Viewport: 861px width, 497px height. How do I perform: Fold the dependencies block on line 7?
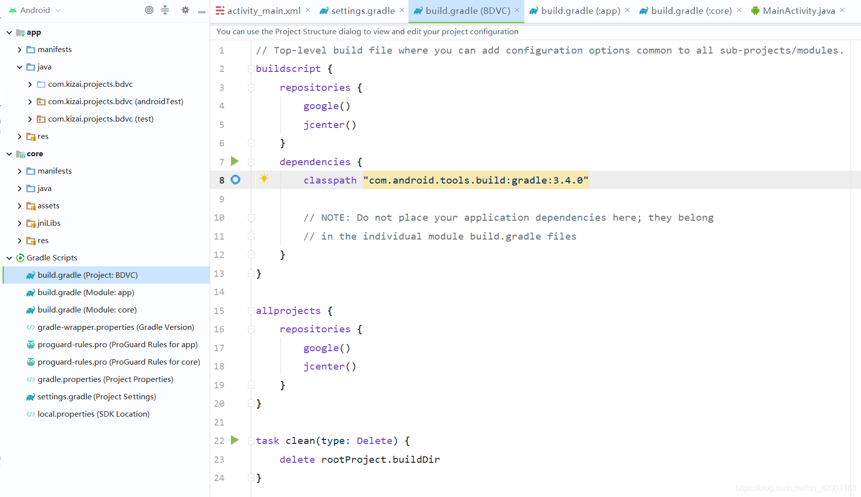(x=251, y=162)
